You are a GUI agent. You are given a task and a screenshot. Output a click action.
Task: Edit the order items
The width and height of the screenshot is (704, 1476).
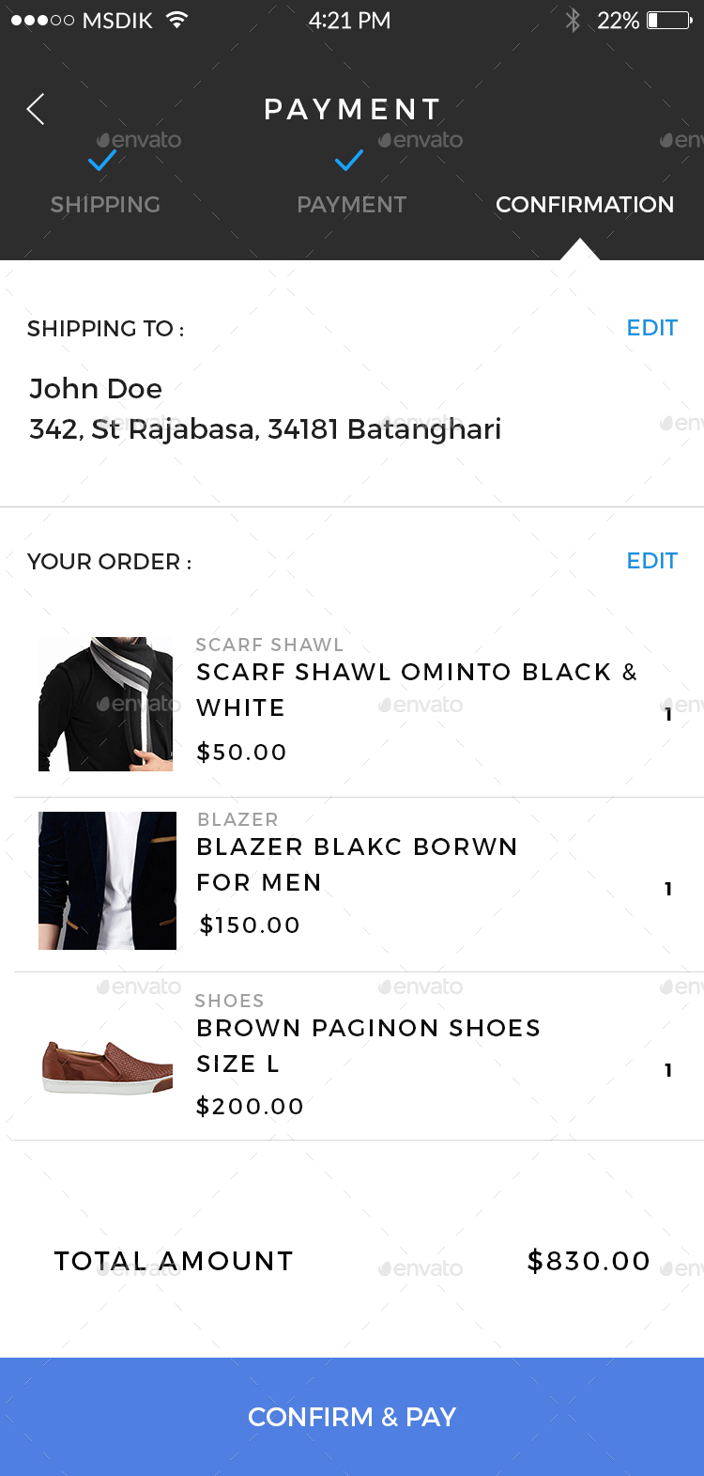[651, 561]
